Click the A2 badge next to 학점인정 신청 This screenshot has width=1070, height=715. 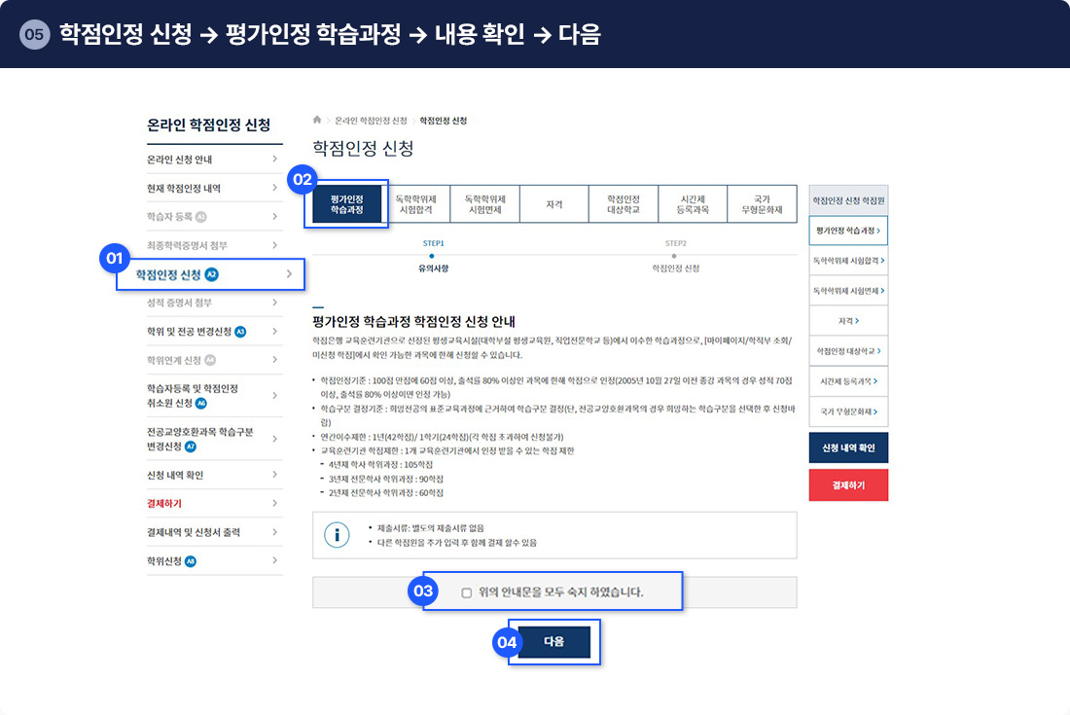[x=212, y=275]
